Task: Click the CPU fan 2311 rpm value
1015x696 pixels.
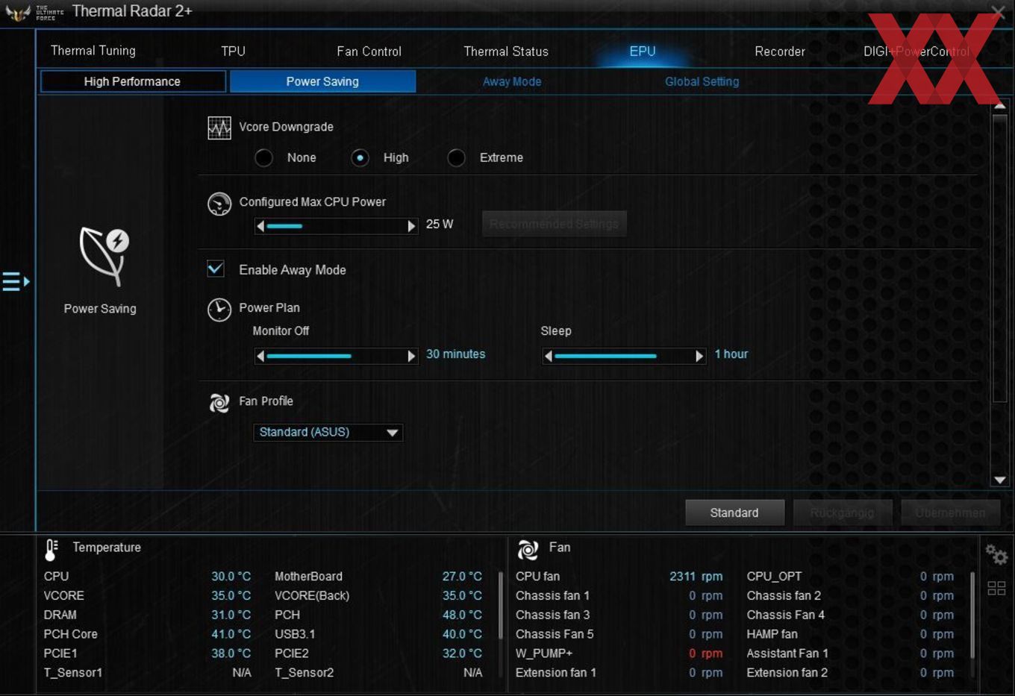Action: pos(696,577)
